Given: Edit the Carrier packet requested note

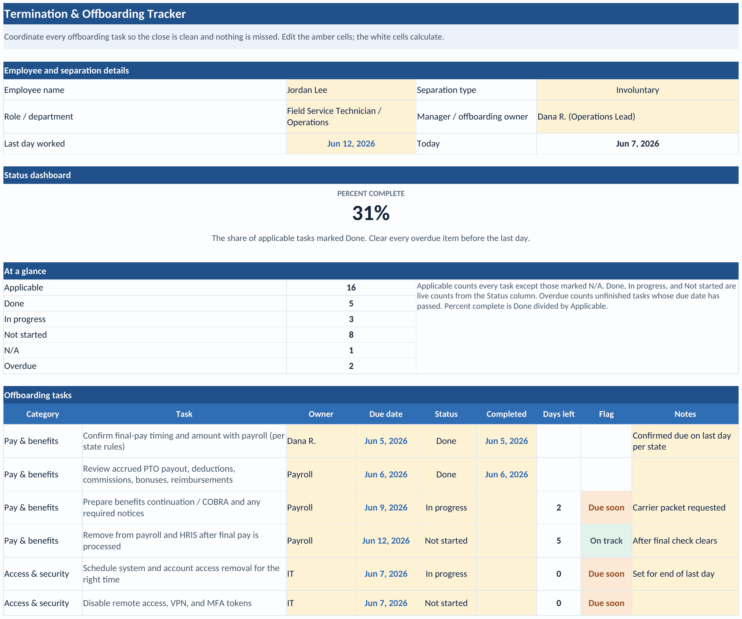Looking at the screenshot, I should [x=685, y=507].
